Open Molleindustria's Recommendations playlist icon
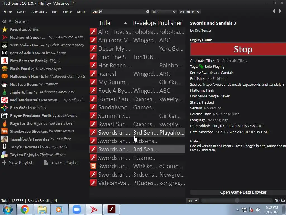286x215 pixels. pyautogui.click(x=4, y=100)
